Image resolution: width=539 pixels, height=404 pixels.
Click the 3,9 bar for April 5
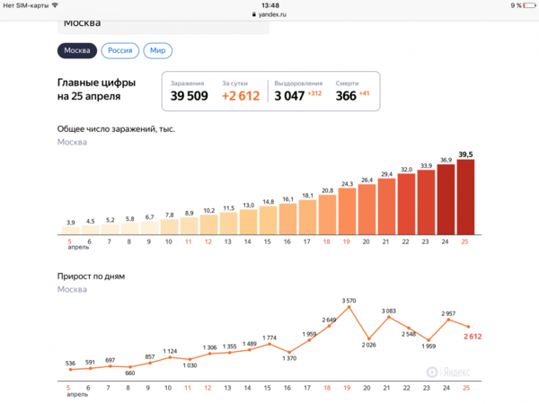tap(69, 230)
